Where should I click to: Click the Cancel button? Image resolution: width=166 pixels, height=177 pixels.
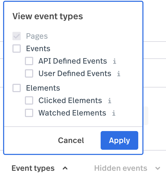(71, 140)
